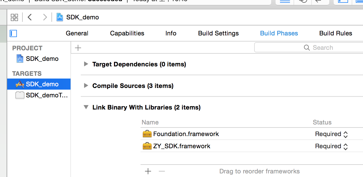Open Foundation.framework Required status dropdown

pos(331,134)
